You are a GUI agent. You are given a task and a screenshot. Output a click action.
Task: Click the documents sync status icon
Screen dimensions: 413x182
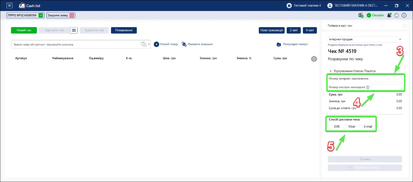click(x=361, y=15)
